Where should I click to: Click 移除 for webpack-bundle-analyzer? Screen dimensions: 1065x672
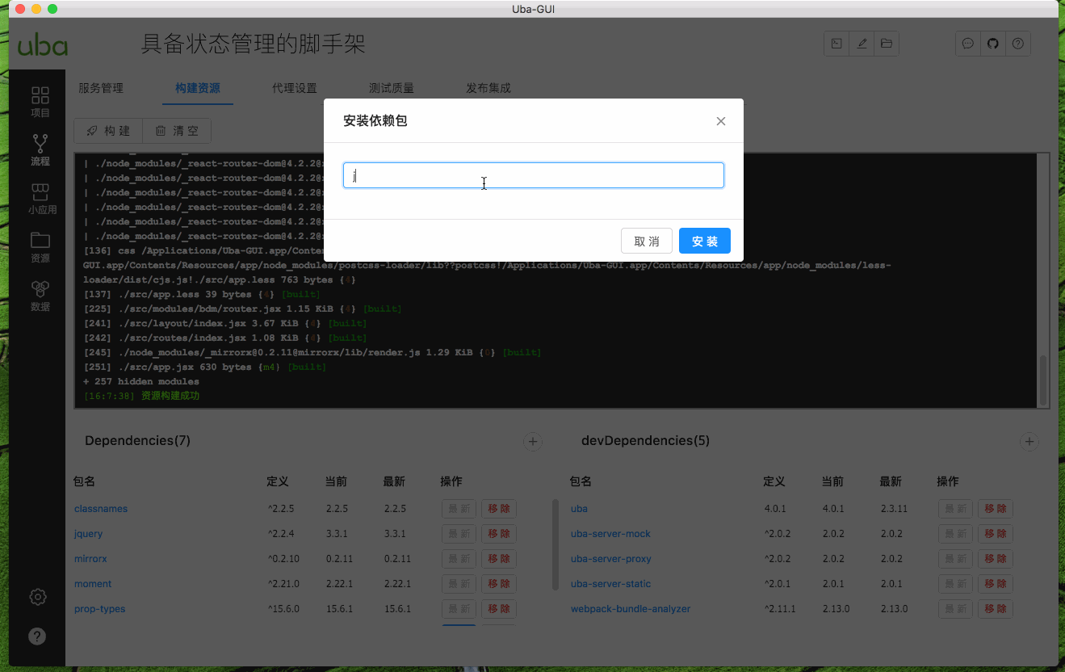[996, 609]
